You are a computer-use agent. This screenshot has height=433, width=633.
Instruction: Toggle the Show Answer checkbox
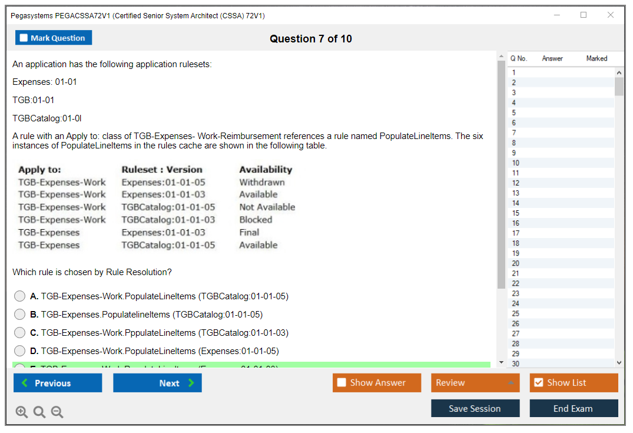click(x=342, y=383)
